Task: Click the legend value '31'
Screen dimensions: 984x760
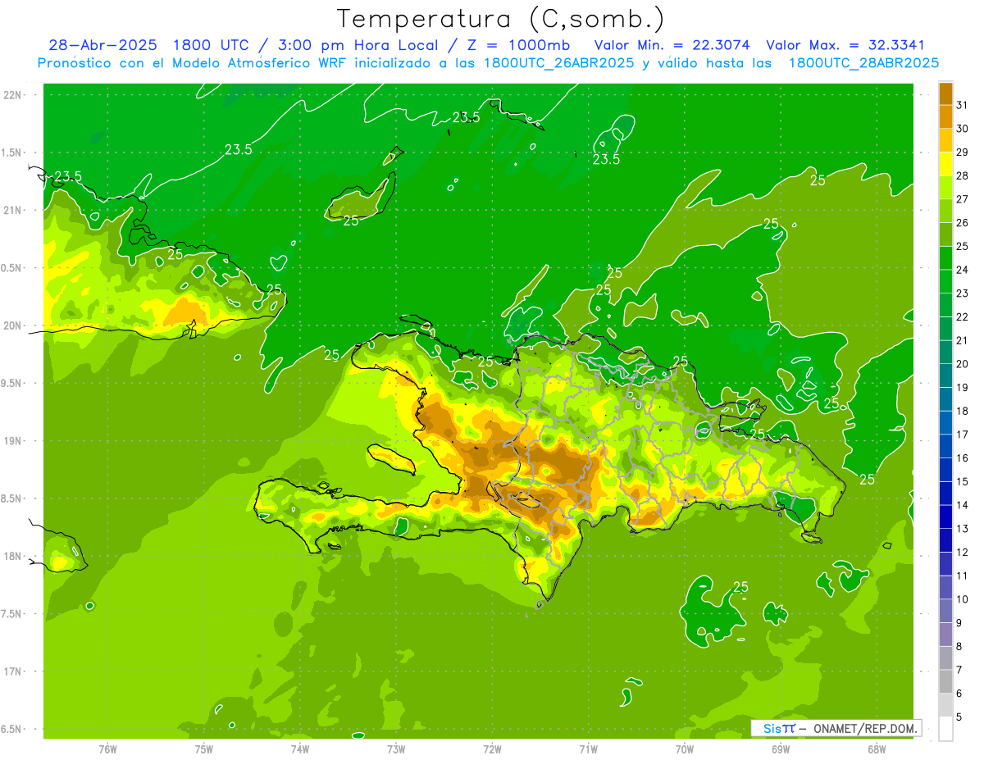Action: [x=963, y=105]
